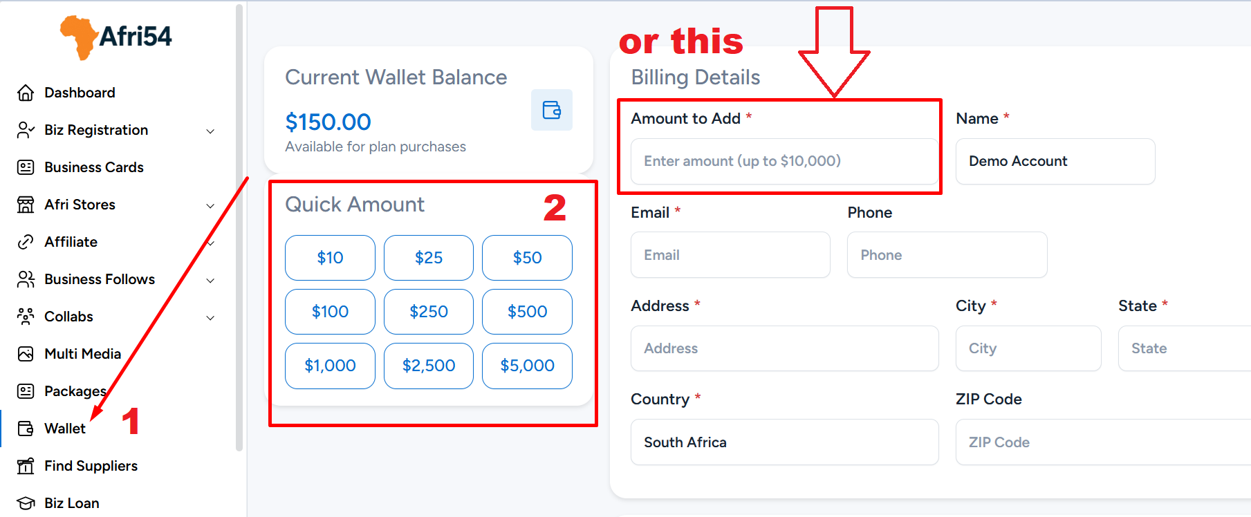The width and height of the screenshot is (1251, 517).
Task: Pick the $50 quick amount
Action: tap(527, 258)
